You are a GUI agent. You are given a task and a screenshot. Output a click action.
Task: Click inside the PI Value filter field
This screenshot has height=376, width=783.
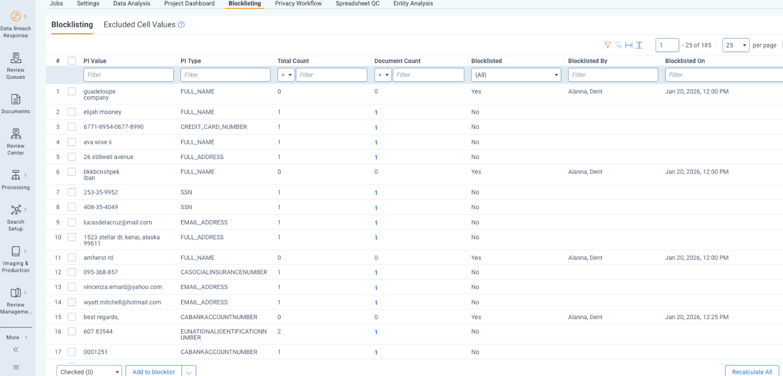click(x=128, y=75)
